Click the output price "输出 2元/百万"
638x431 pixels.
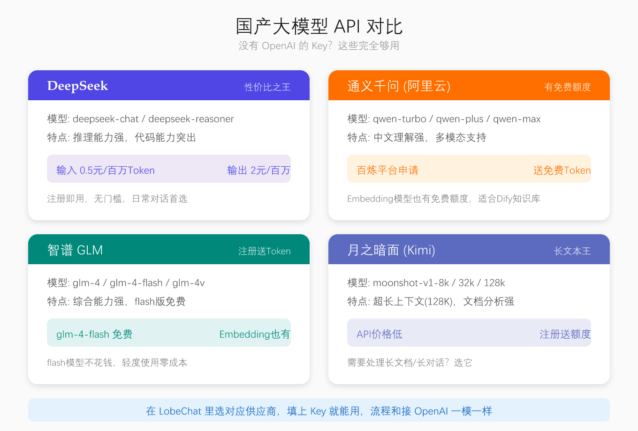pyautogui.click(x=259, y=171)
